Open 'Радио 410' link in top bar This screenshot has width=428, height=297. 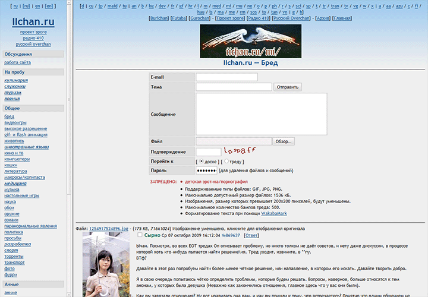[x=259, y=18]
